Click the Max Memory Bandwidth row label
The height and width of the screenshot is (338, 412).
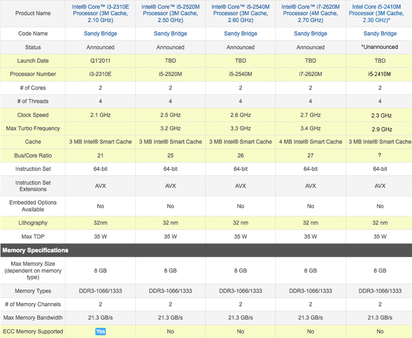click(x=33, y=318)
